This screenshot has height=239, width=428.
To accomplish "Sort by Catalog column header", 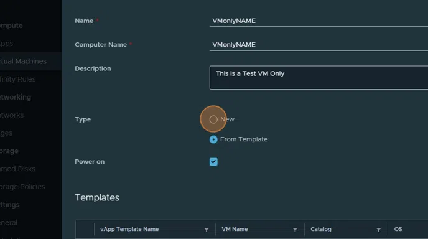I will coord(321,229).
